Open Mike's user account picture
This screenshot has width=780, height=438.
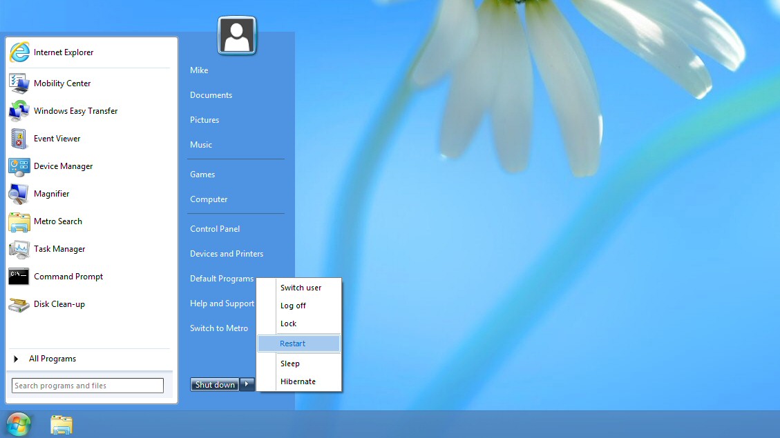point(237,34)
